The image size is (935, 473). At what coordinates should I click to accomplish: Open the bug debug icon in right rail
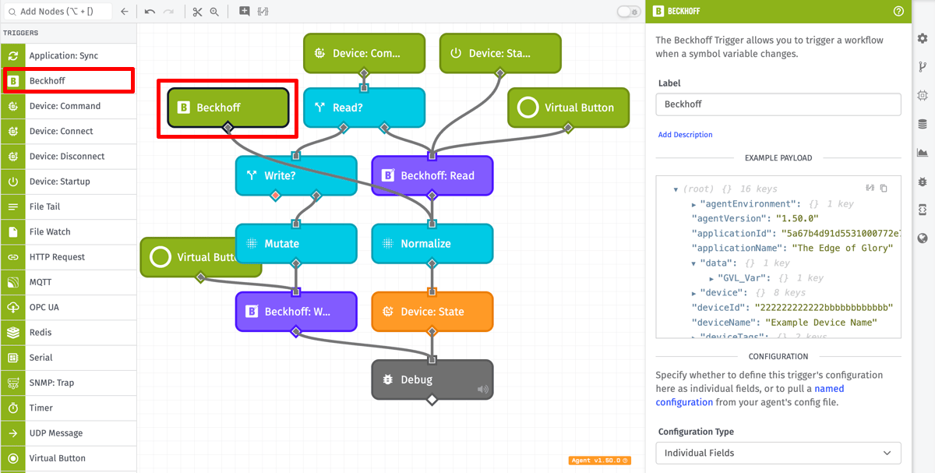coord(923,181)
